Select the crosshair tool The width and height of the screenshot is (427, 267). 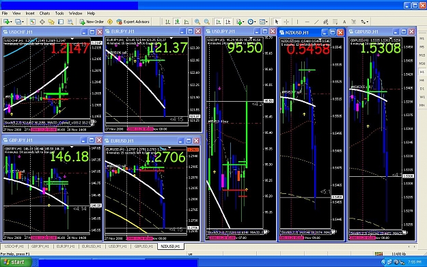click(x=286, y=22)
